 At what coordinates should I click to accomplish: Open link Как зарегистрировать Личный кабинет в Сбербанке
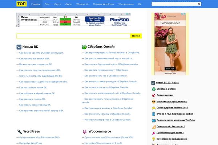click(112, 53)
